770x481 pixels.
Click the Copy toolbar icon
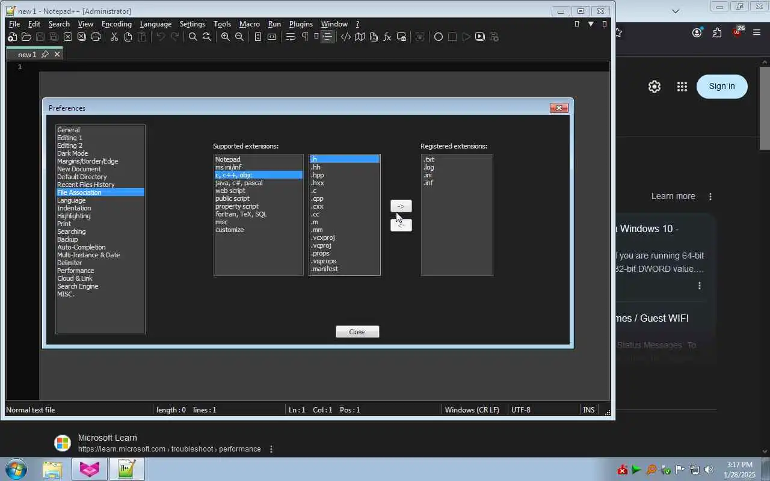(128, 37)
